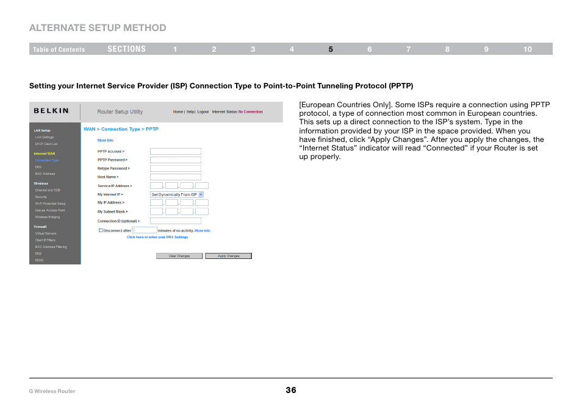
Task: Open the Home link in router header
Action: (178, 111)
